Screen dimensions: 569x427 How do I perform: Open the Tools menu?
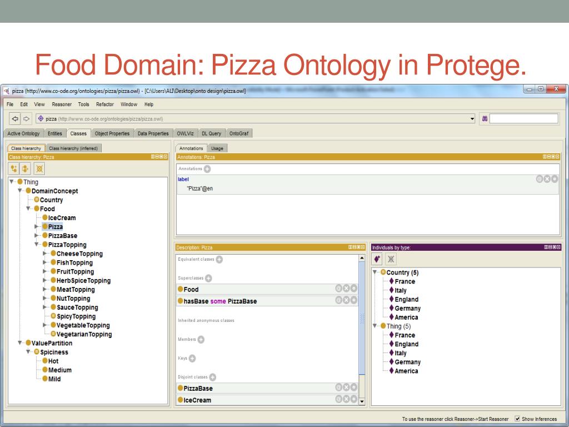83,104
